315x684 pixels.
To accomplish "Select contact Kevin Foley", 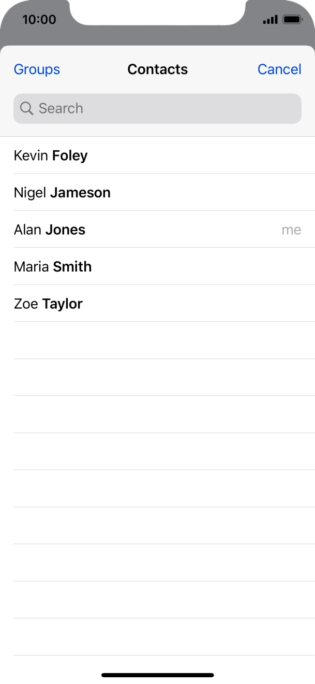I will 51,155.
